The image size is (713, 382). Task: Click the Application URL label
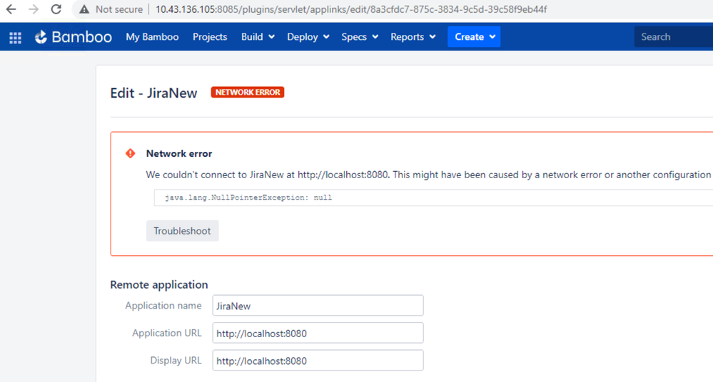click(x=167, y=333)
